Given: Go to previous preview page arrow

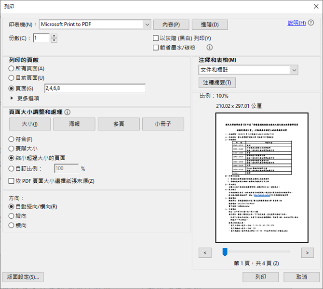Looking at the screenshot, I should pos(205,252).
